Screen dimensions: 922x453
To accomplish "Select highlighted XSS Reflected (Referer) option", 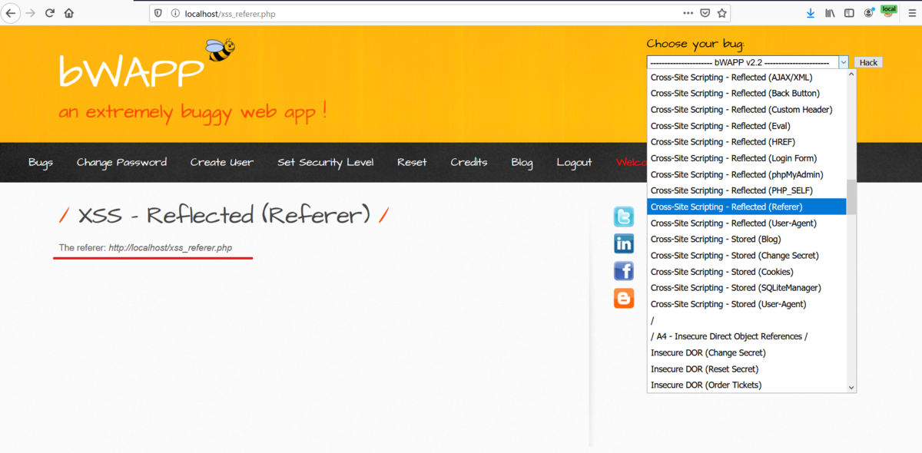I will pyautogui.click(x=747, y=207).
